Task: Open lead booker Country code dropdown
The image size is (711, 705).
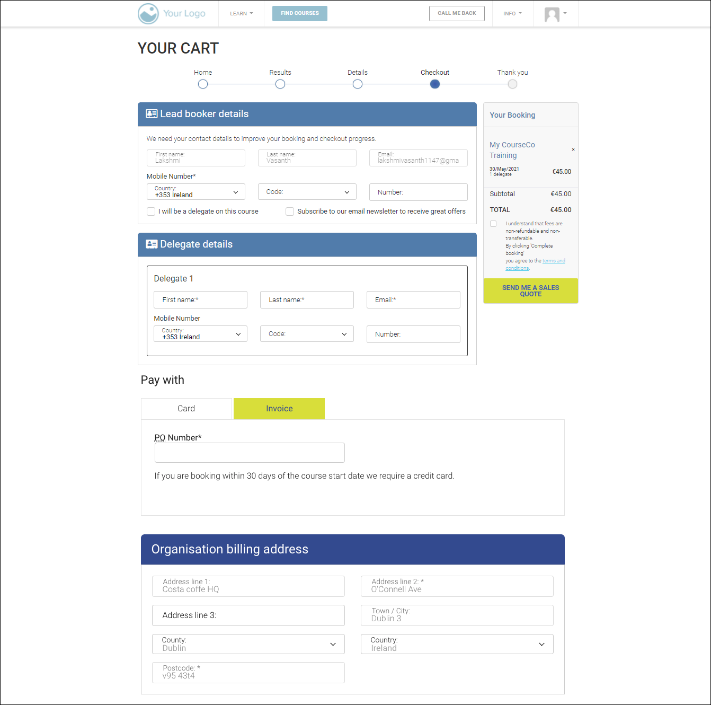Action: point(196,192)
